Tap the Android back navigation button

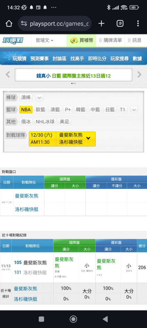pos(106,319)
